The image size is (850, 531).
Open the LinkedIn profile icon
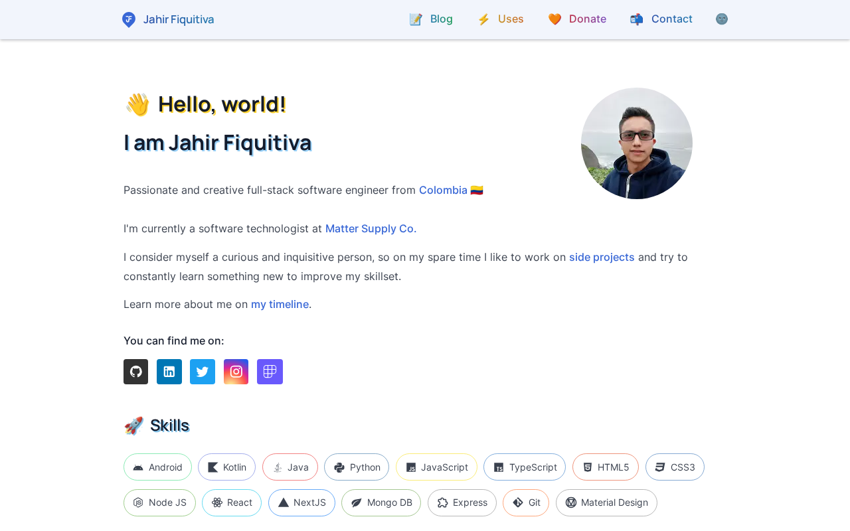[x=169, y=372]
